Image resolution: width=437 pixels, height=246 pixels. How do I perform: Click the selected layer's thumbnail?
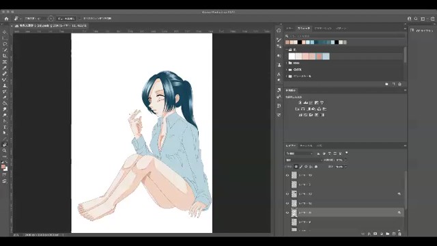(294, 213)
